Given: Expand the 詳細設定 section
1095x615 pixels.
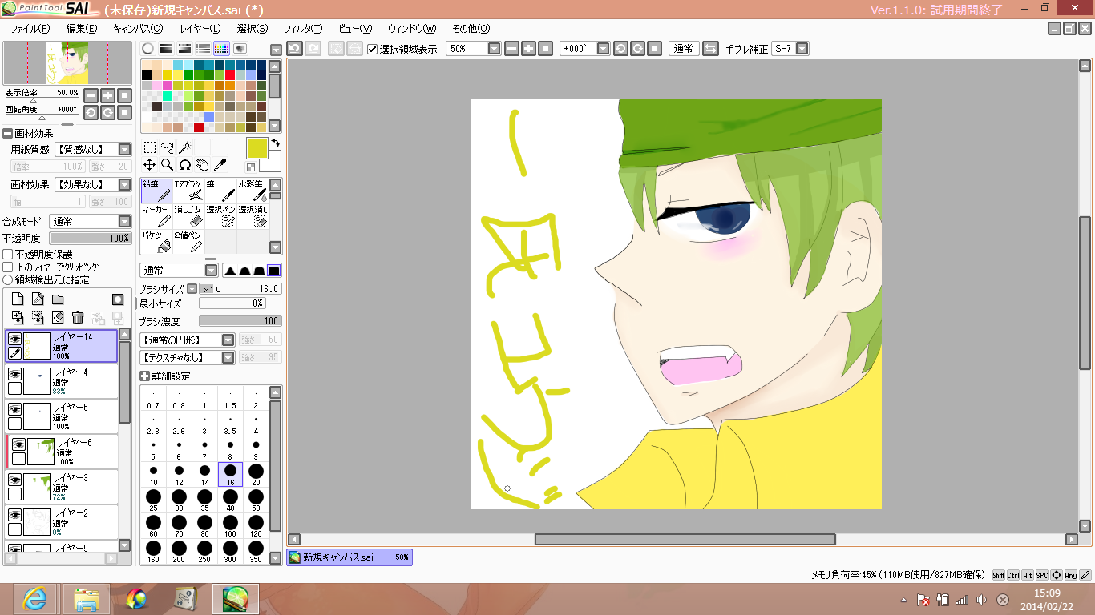Looking at the screenshot, I should [144, 376].
